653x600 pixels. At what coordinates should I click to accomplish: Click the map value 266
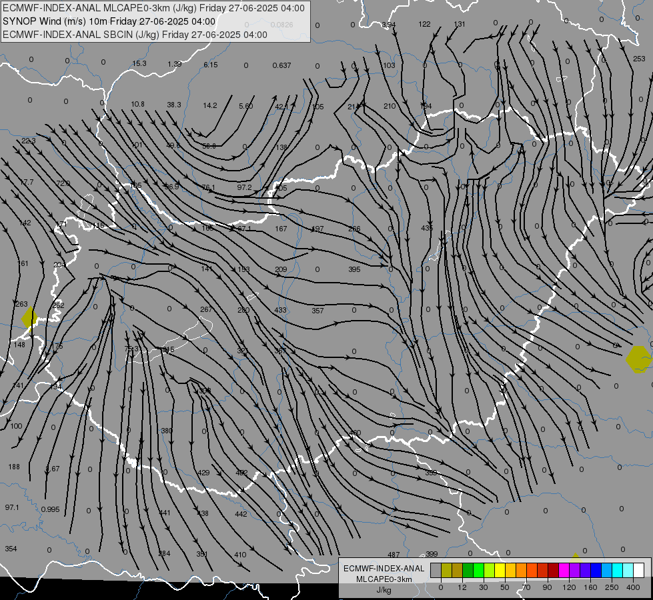click(354, 229)
